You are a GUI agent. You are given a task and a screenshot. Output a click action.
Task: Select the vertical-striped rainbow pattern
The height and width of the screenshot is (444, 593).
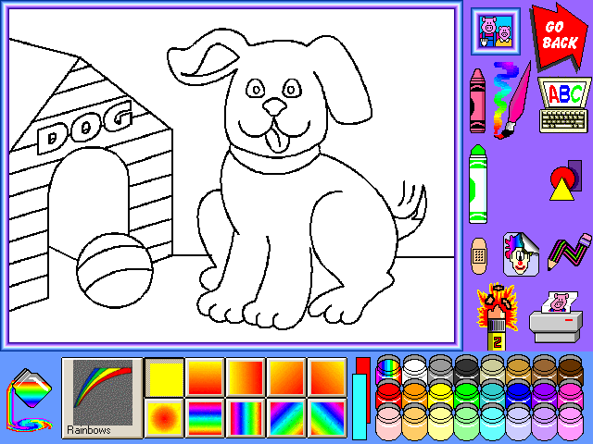[246, 417]
